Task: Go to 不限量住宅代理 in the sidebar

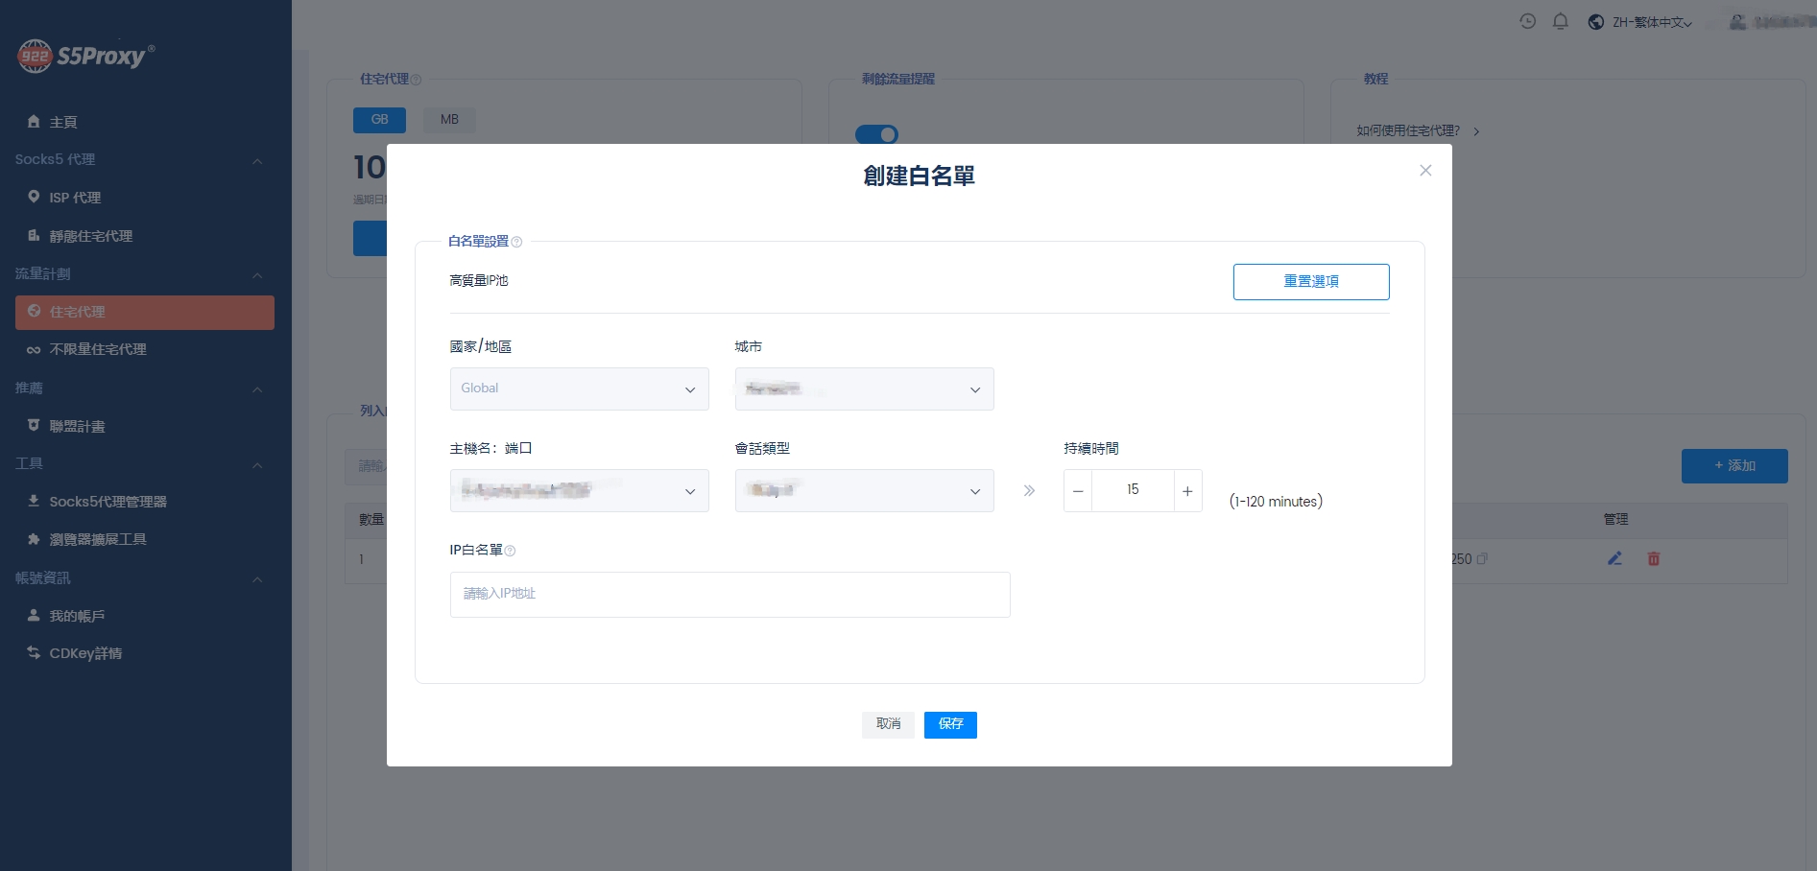Action: (98, 349)
